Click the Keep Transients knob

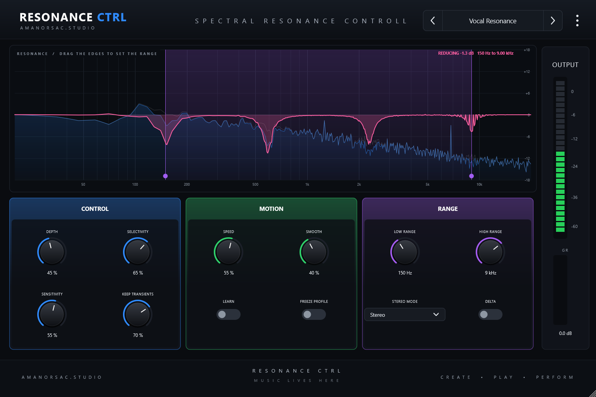(138, 314)
